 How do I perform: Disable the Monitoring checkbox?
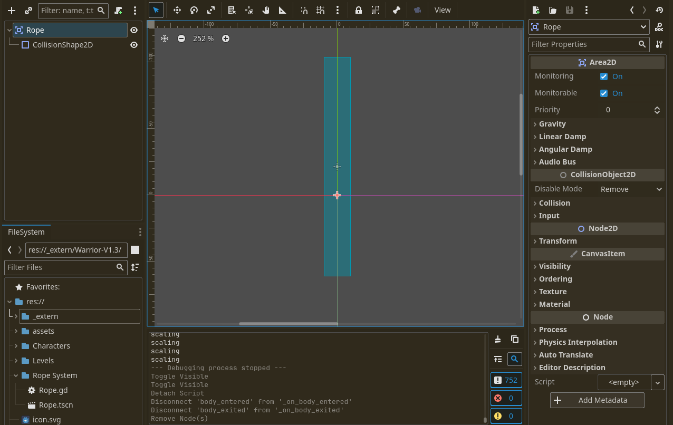coord(604,76)
